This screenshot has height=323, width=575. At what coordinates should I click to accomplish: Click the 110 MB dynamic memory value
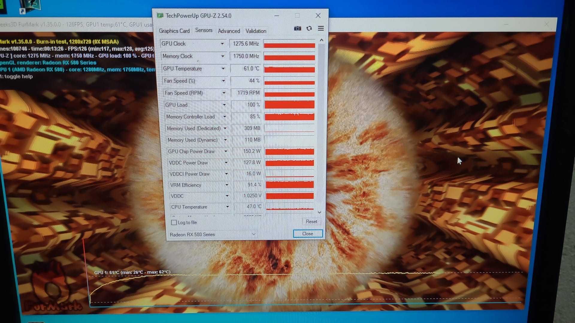tap(252, 140)
